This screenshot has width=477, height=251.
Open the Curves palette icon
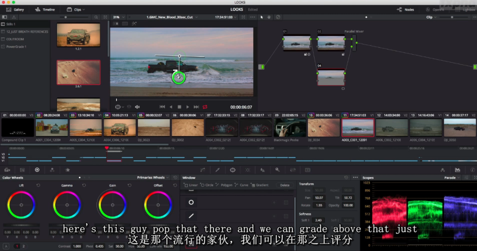point(202,170)
